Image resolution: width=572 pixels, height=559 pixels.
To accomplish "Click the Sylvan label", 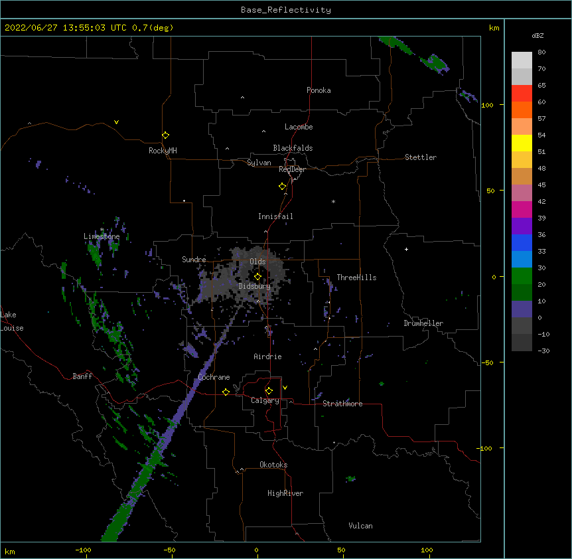I will (x=259, y=163).
